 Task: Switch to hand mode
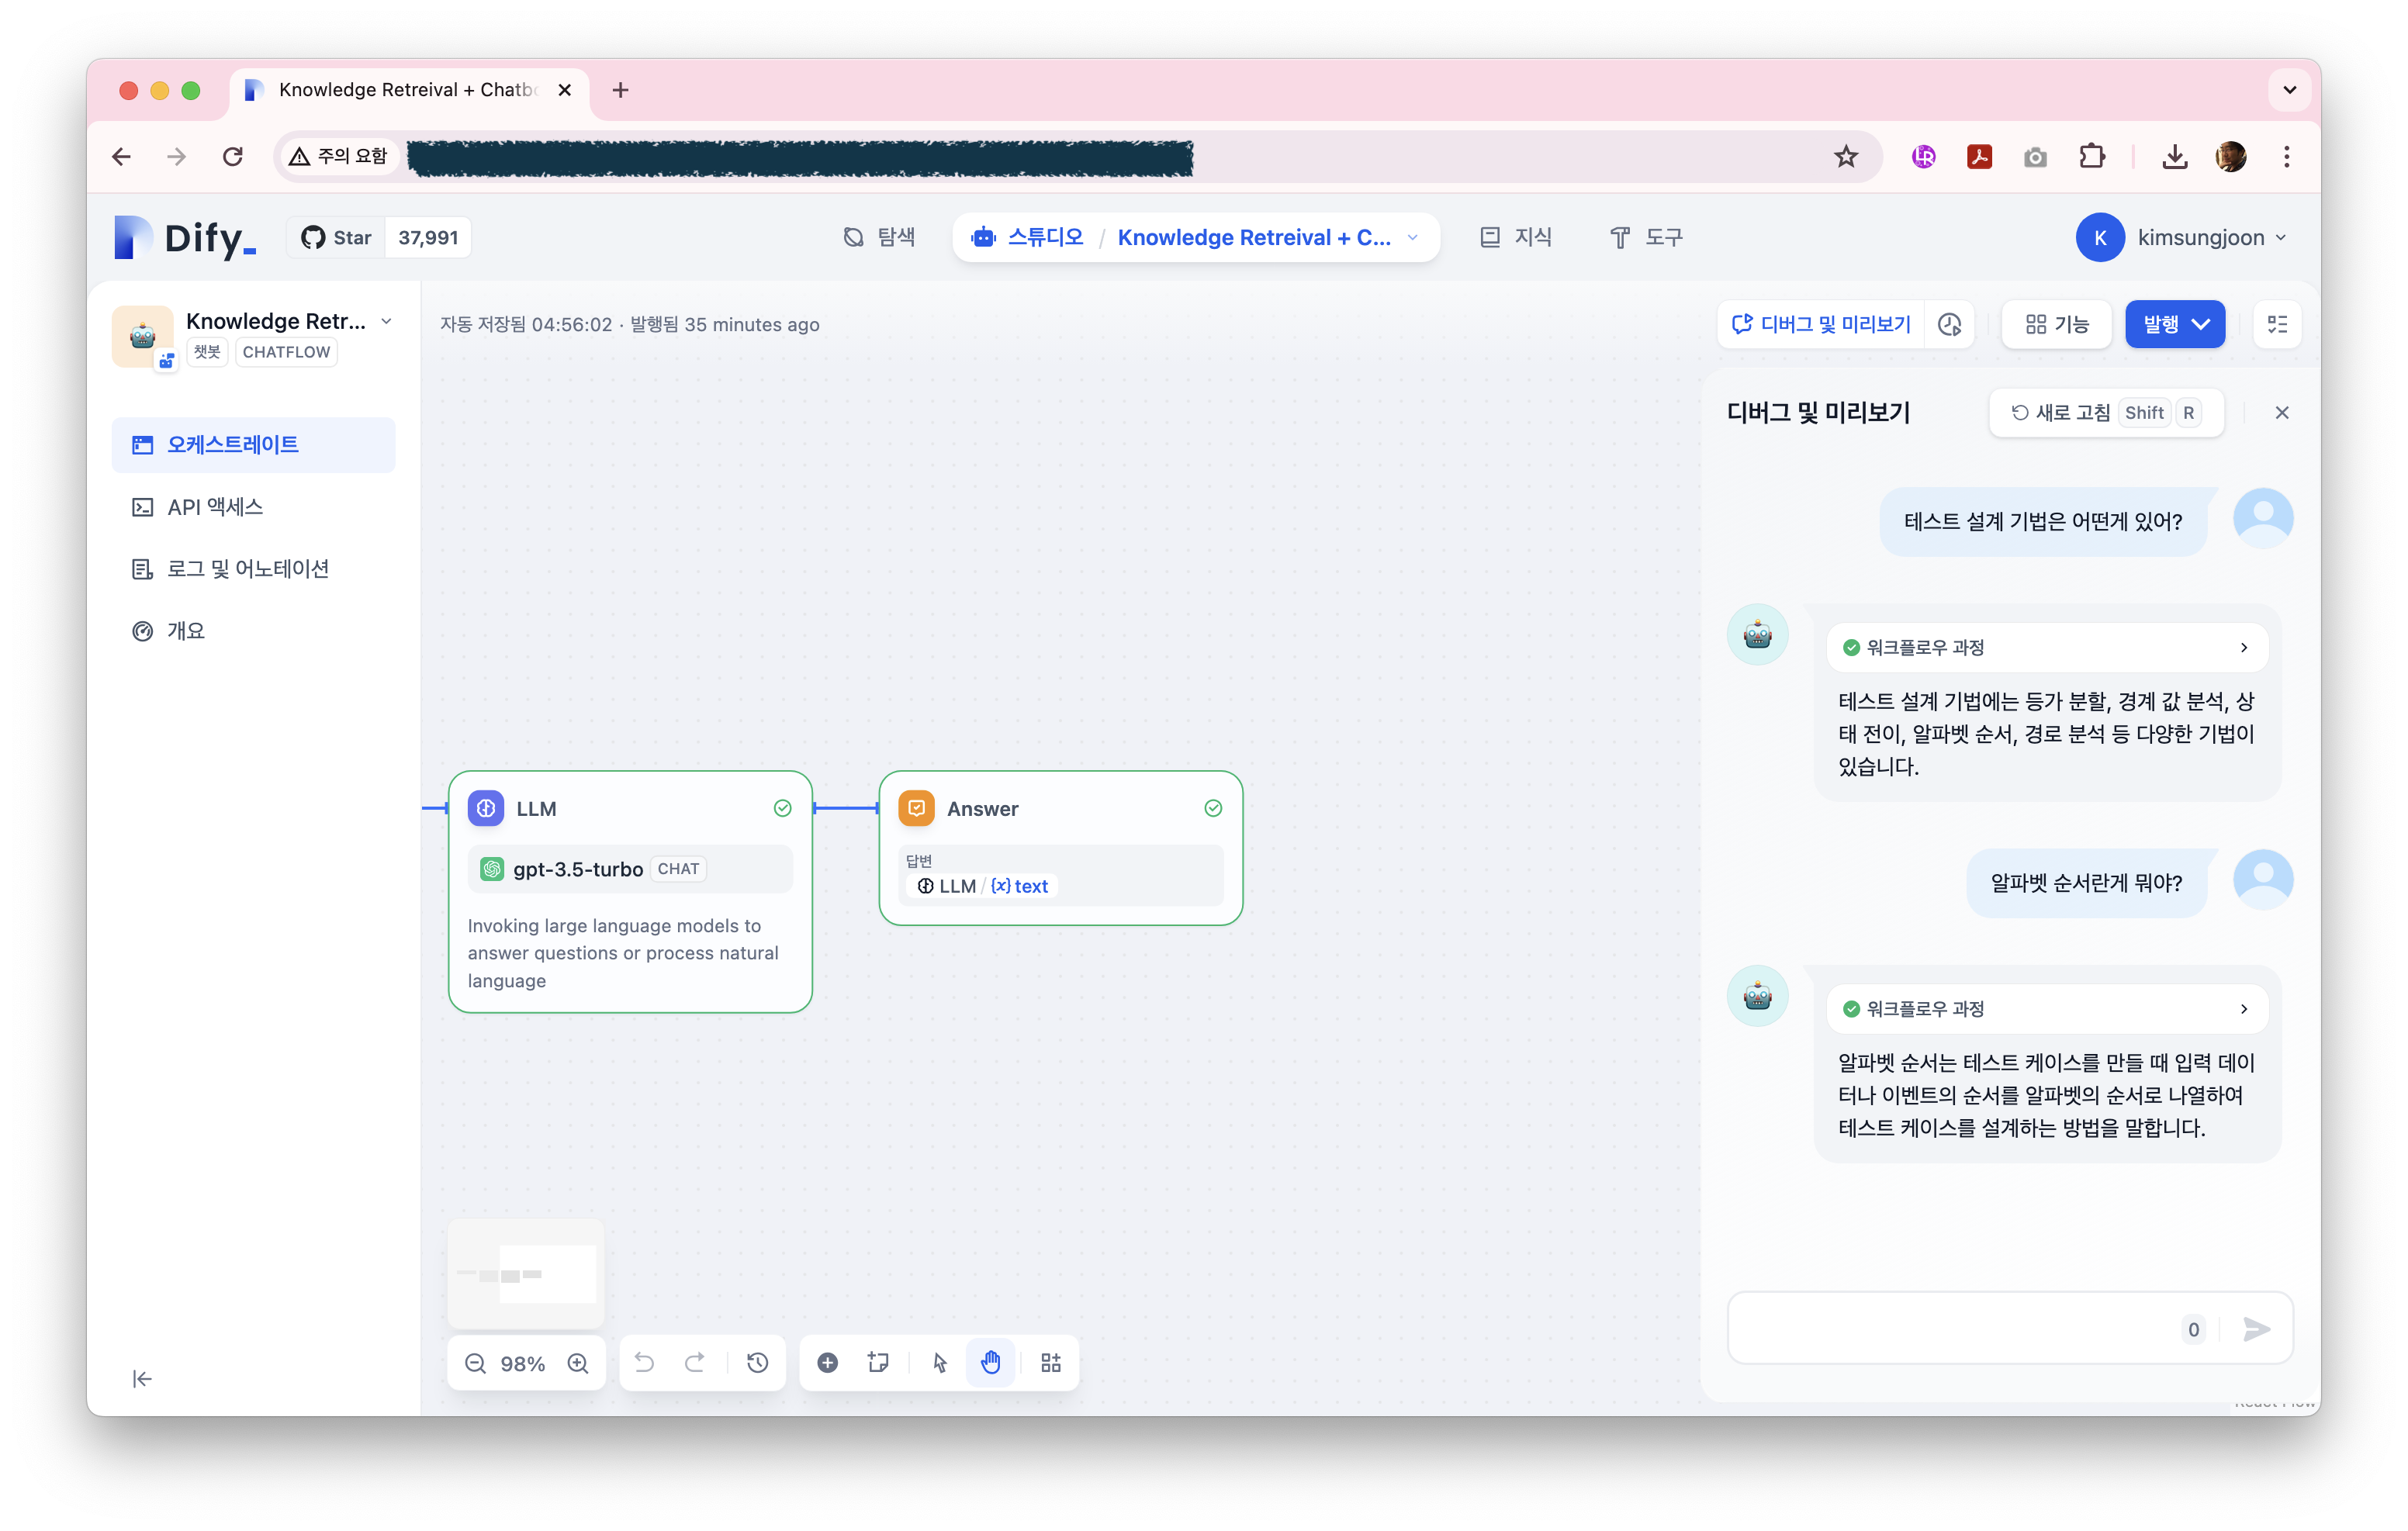coord(990,1362)
